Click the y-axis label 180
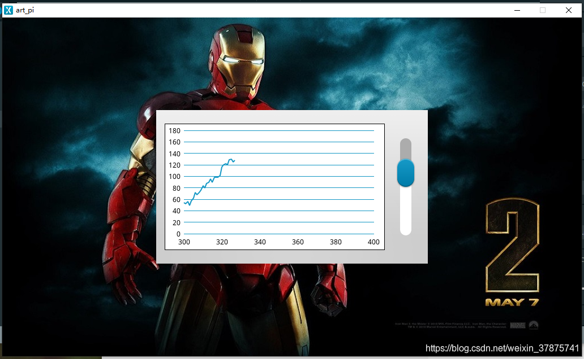584x359 pixels. tap(174, 131)
